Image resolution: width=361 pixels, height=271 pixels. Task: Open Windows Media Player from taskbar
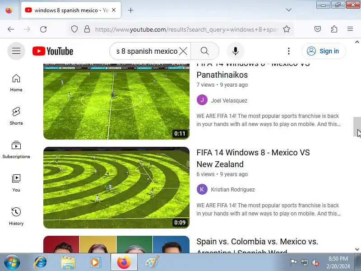click(x=95, y=262)
